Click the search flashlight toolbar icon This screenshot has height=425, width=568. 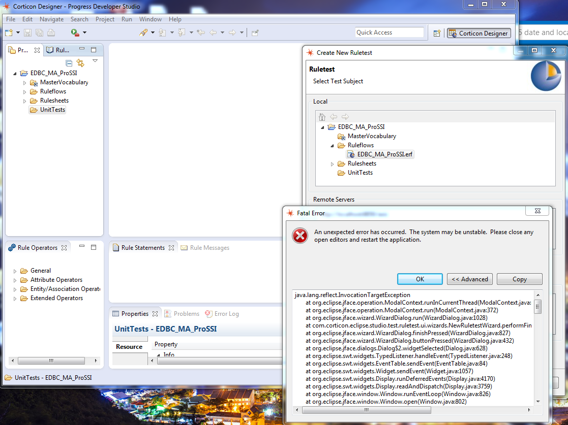(143, 32)
